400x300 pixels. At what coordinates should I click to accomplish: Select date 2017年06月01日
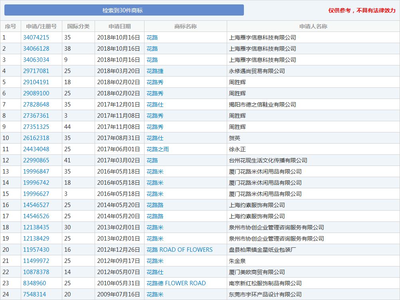click(x=119, y=149)
